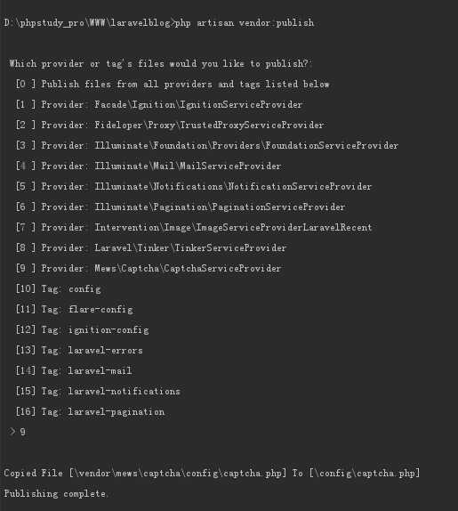Click the Tag: flare-config line
Viewport: 458px width, 511px height.
74,310
